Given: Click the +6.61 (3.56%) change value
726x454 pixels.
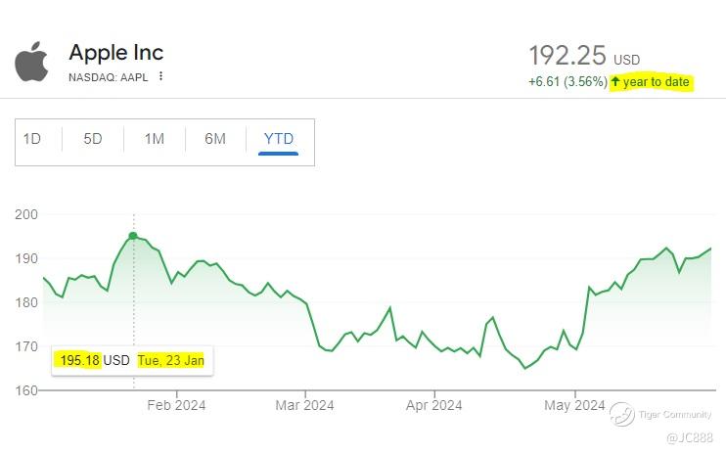Looking at the screenshot, I should click(x=567, y=82).
